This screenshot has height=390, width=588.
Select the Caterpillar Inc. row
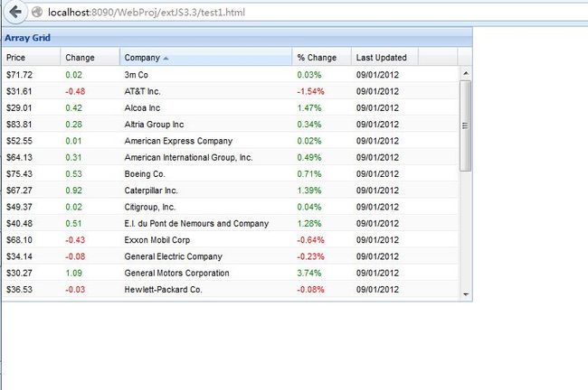(x=231, y=190)
